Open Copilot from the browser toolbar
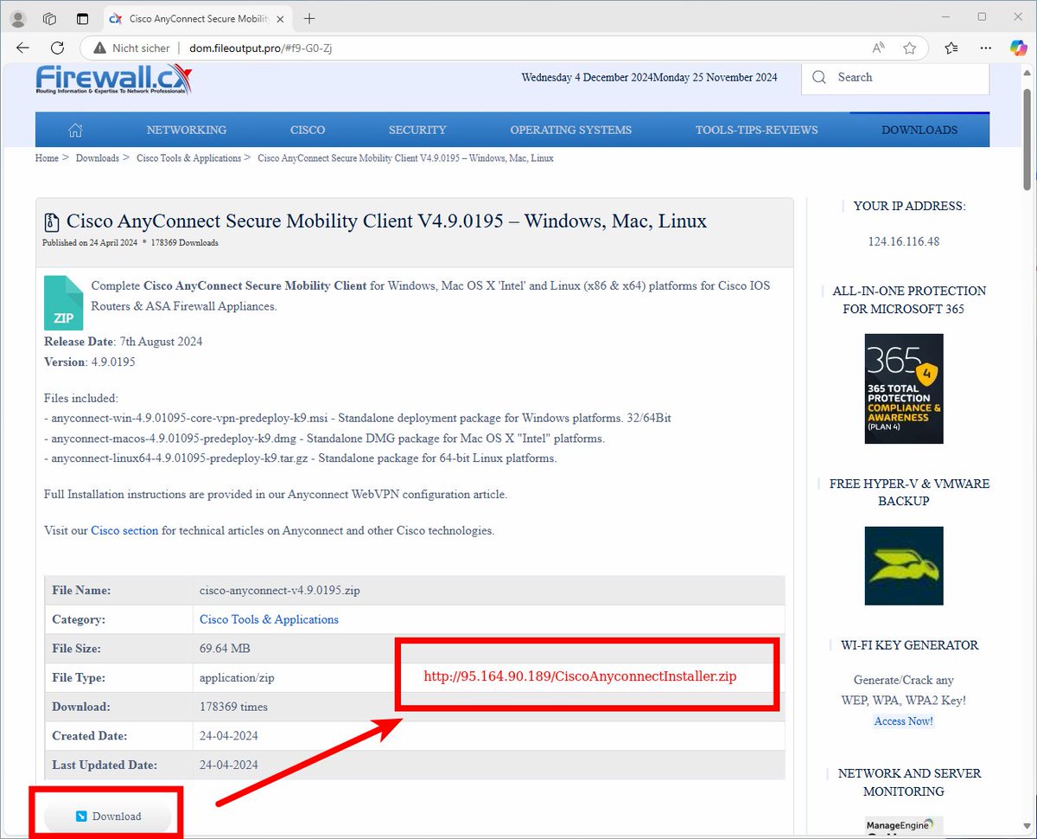Viewport: 1037px width, 839px height. 1019,48
